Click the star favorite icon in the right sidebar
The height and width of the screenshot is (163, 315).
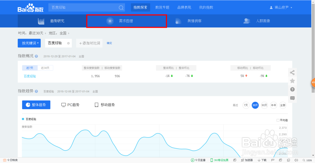[x=292, y=81]
